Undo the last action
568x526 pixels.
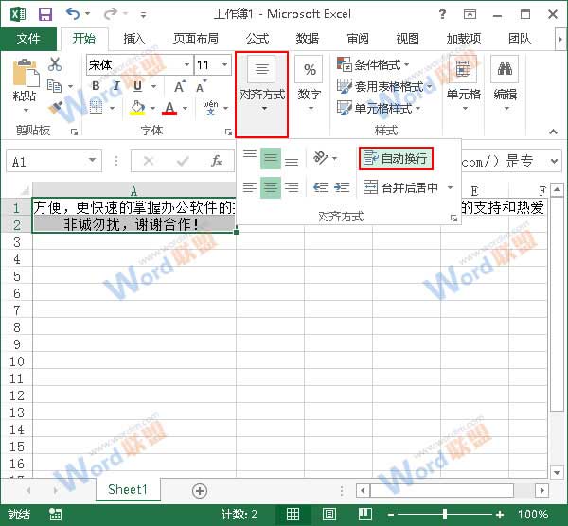[x=73, y=14]
